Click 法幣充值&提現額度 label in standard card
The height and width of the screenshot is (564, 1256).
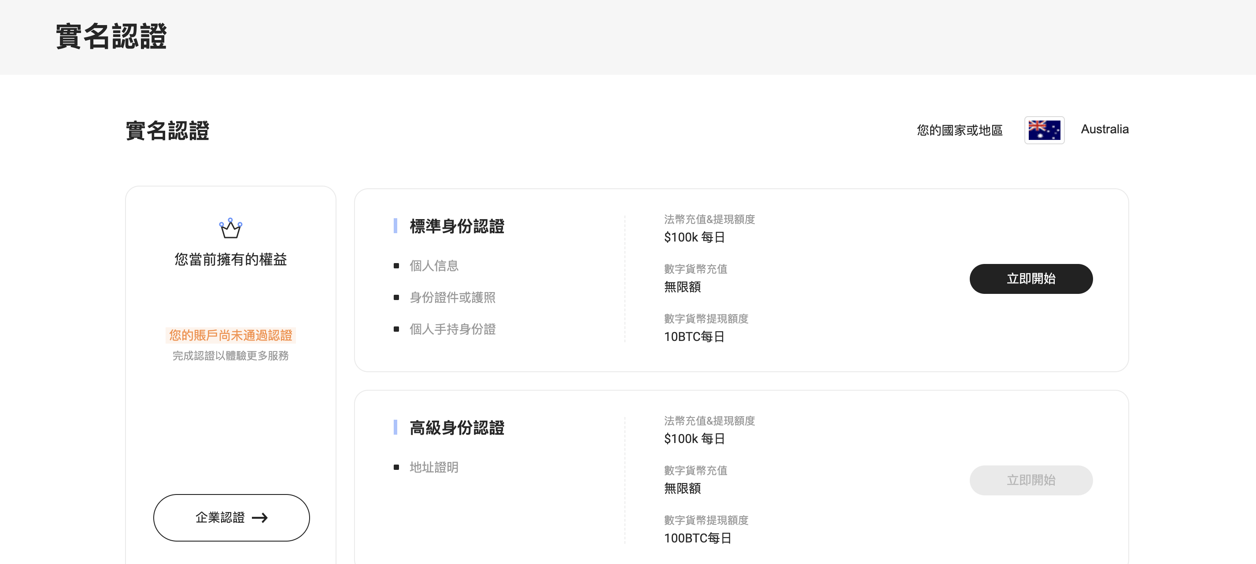(709, 219)
